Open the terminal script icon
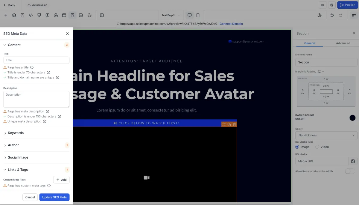This screenshot has width=359, height=205. [81, 15]
